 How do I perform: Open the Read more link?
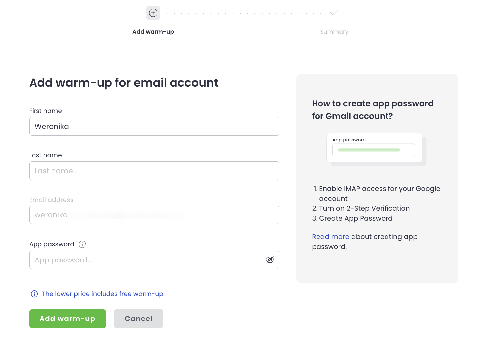click(330, 237)
